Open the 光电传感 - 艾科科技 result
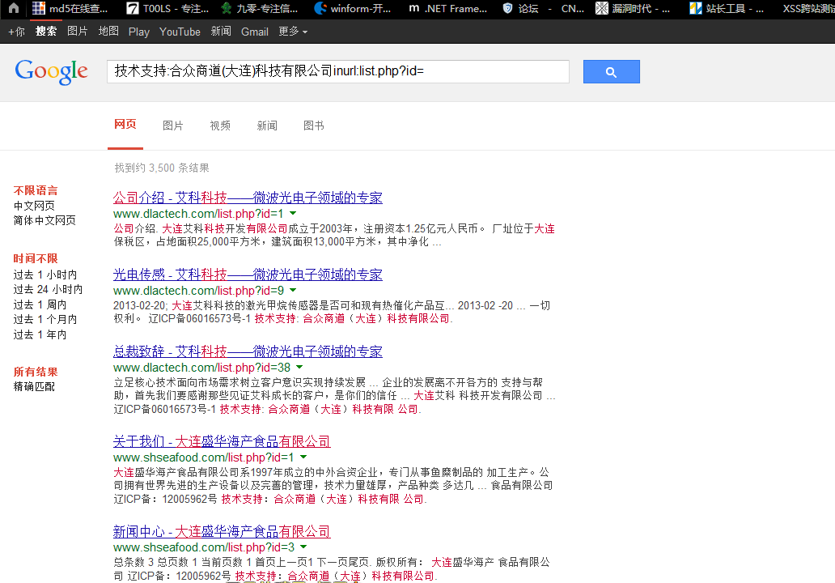The image size is (835, 583). click(248, 274)
